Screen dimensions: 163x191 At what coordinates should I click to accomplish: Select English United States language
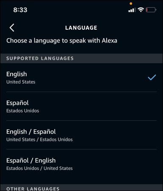(81, 78)
